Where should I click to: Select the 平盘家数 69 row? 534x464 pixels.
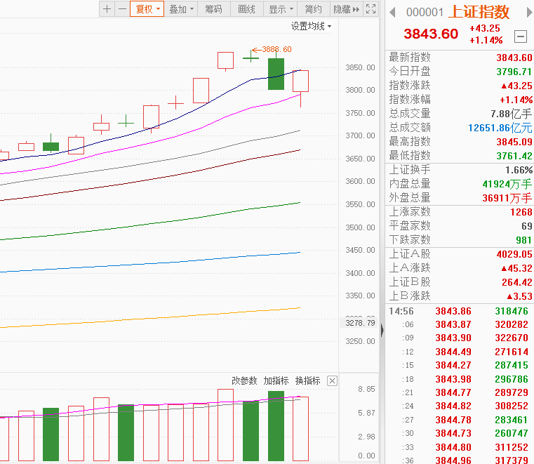[460, 226]
